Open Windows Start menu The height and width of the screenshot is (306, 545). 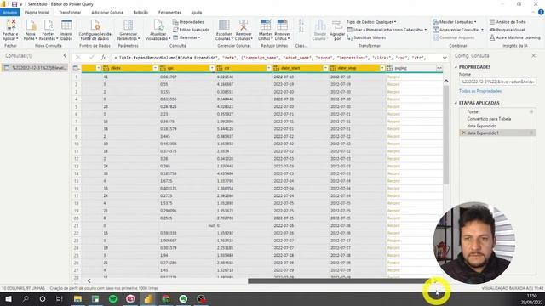pos(9,298)
